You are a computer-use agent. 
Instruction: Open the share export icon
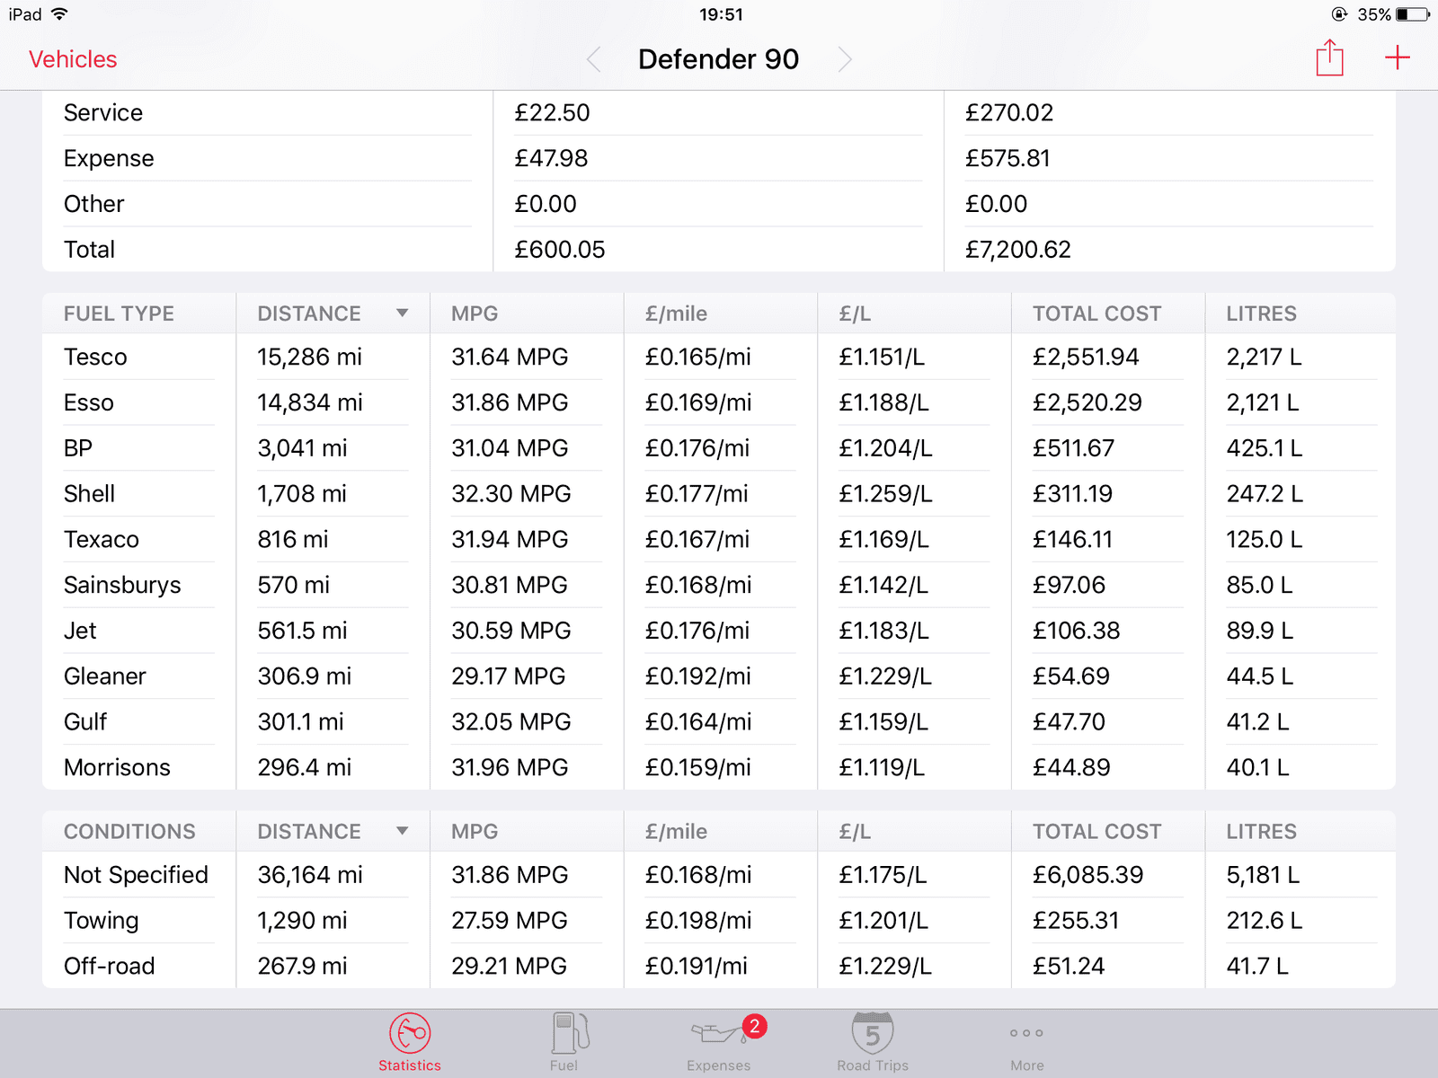pyautogui.click(x=1329, y=58)
